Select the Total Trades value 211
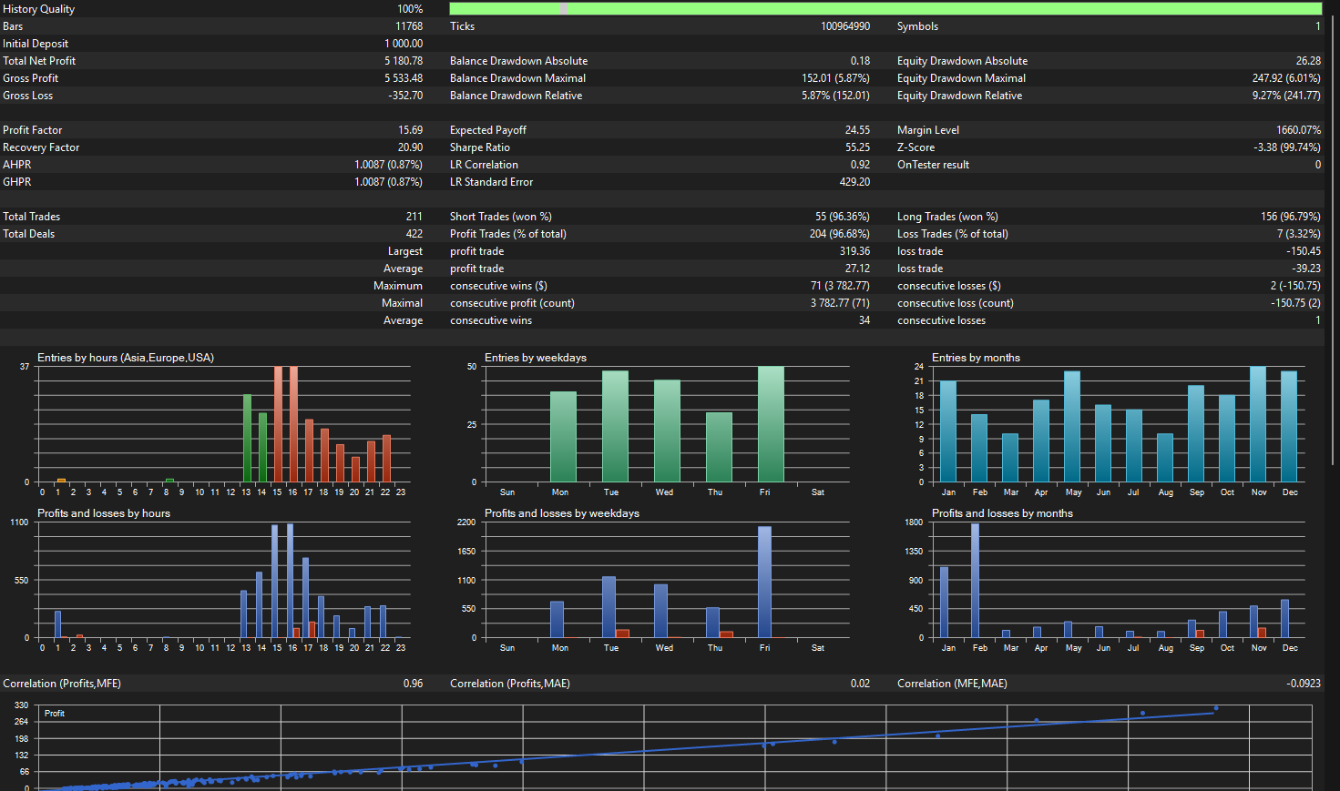Viewport: 1340px width, 791px height. [x=414, y=217]
